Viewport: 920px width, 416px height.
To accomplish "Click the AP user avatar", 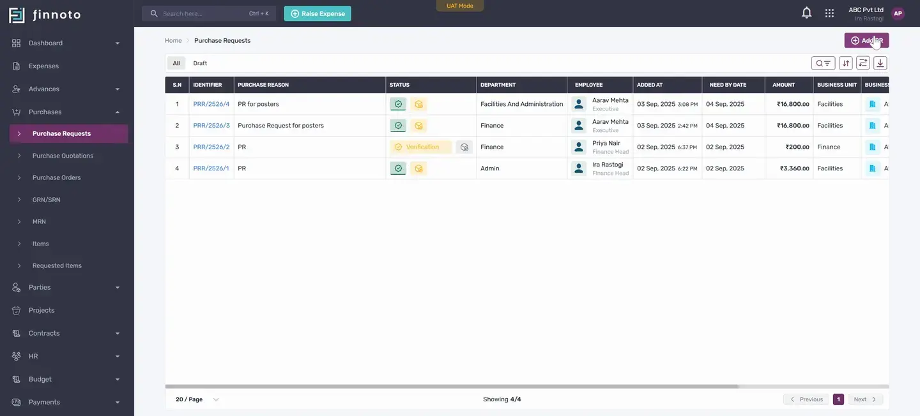I will (x=898, y=13).
